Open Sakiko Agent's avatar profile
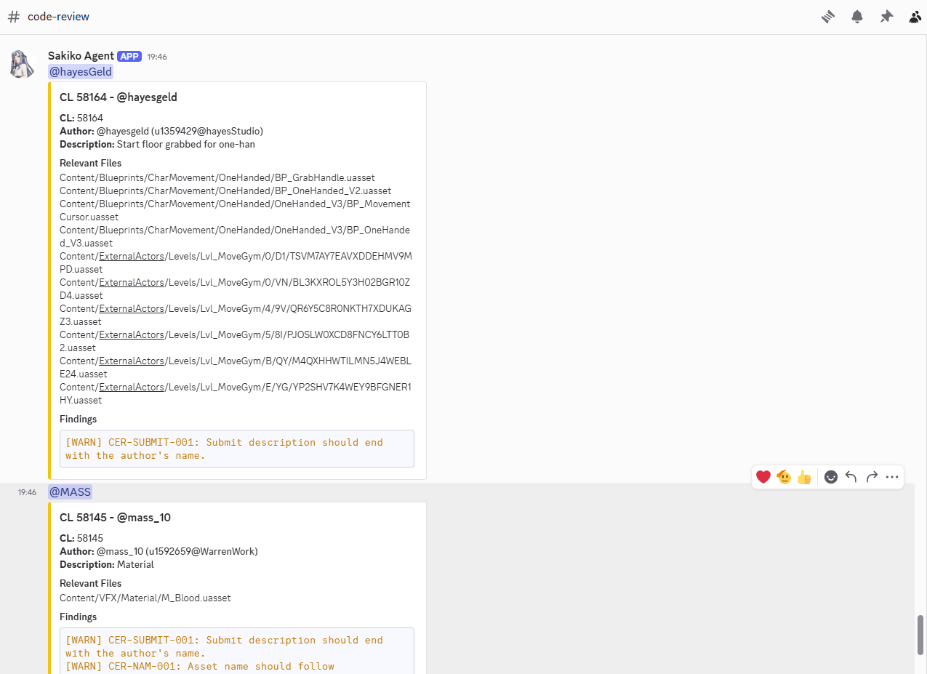Image resolution: width=927 pixels, height=674 pixels. [22, 64]
